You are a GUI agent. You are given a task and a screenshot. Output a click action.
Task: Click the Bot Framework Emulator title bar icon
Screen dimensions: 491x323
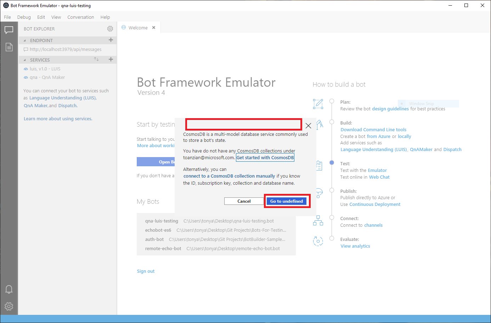pos(6,5)
